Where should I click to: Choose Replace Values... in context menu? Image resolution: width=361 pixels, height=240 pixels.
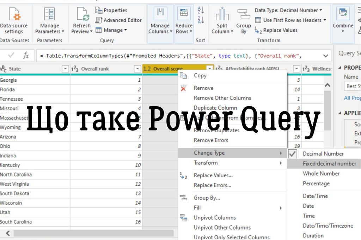click(x=213, y=175)
